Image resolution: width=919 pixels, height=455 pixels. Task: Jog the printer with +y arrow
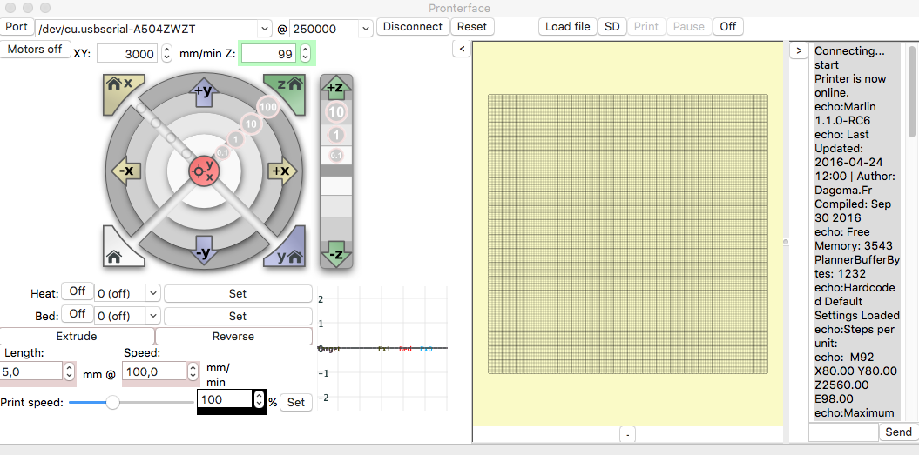click(x=202, y=91)
